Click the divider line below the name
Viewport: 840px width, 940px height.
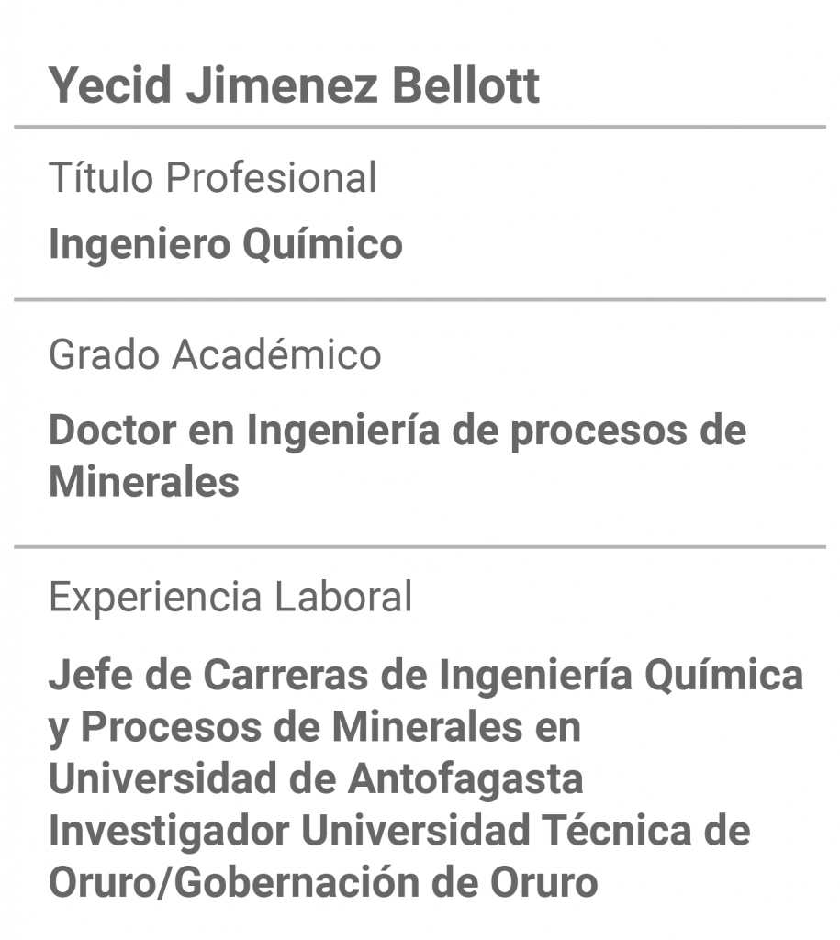420,127
